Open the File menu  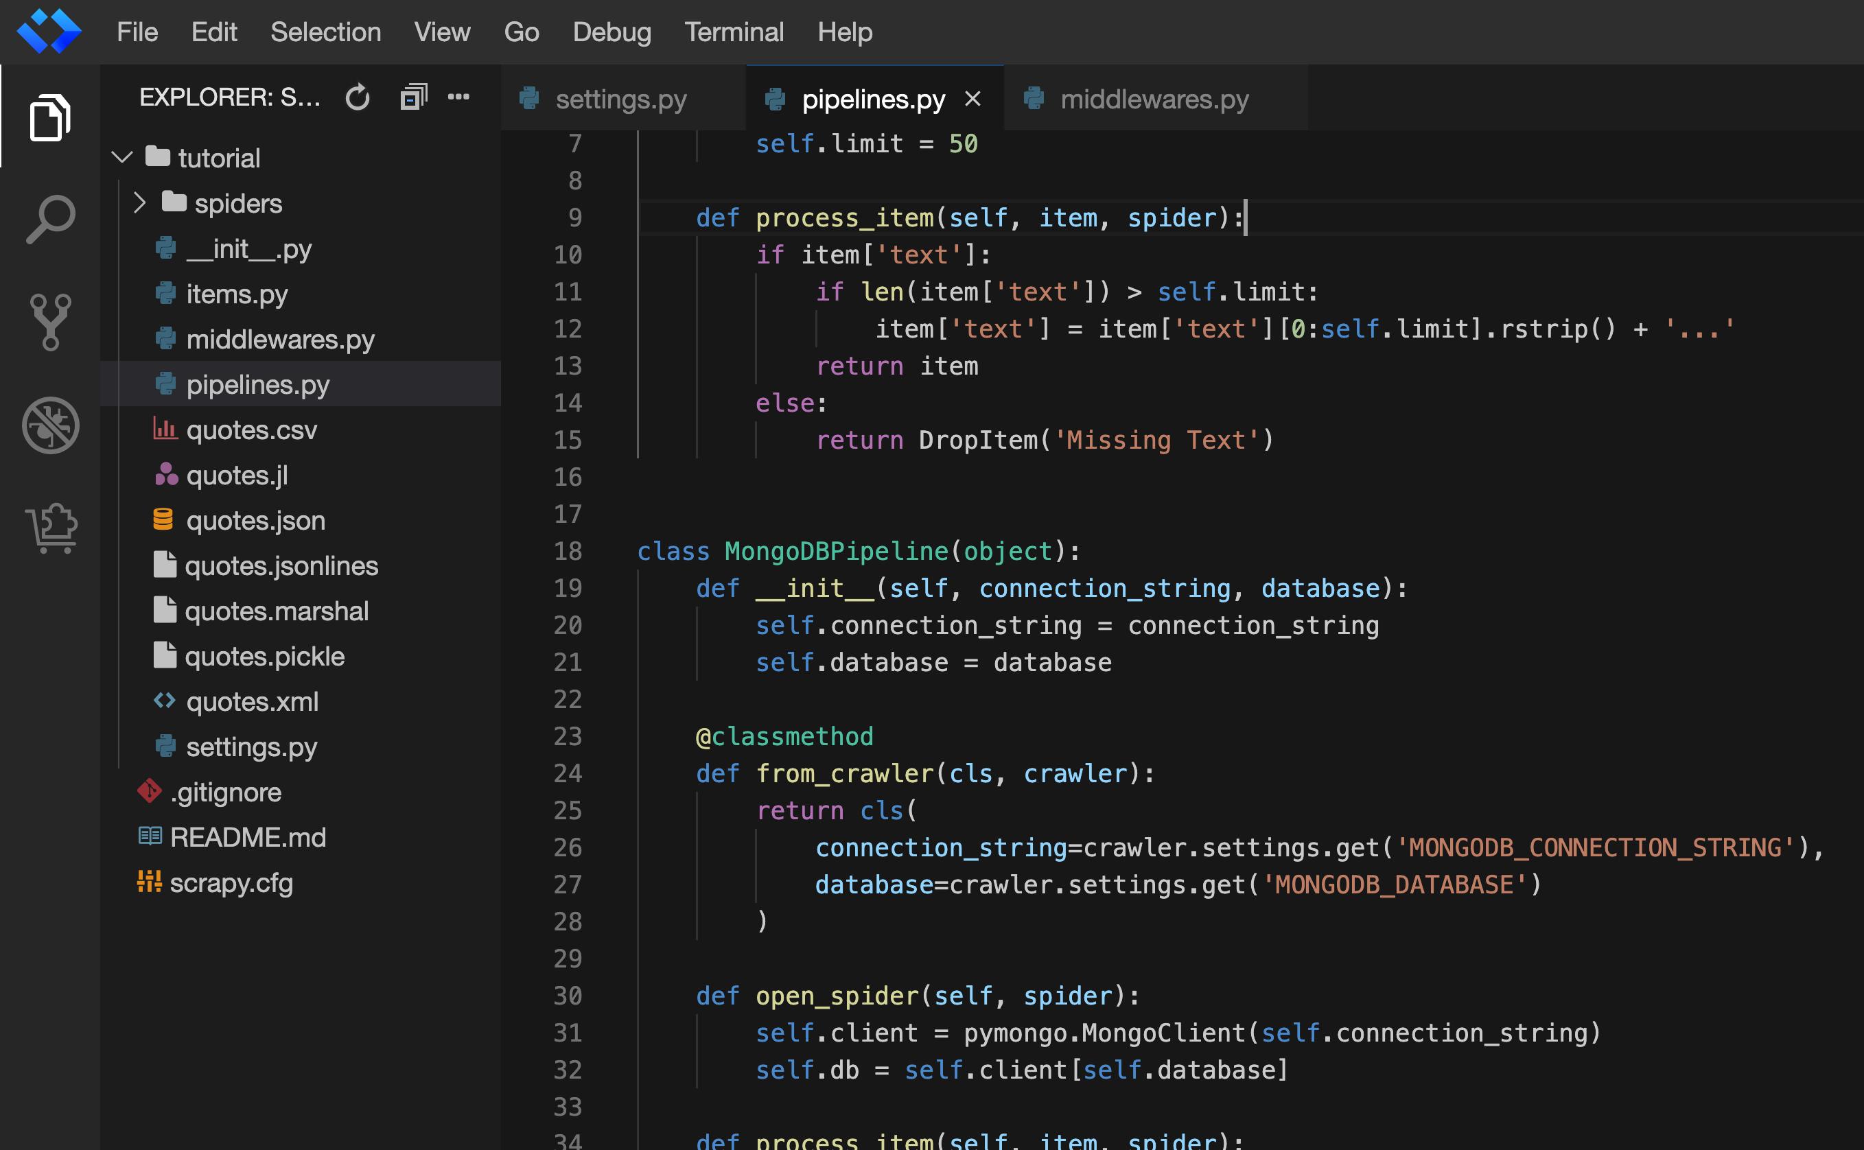(137, 32)
